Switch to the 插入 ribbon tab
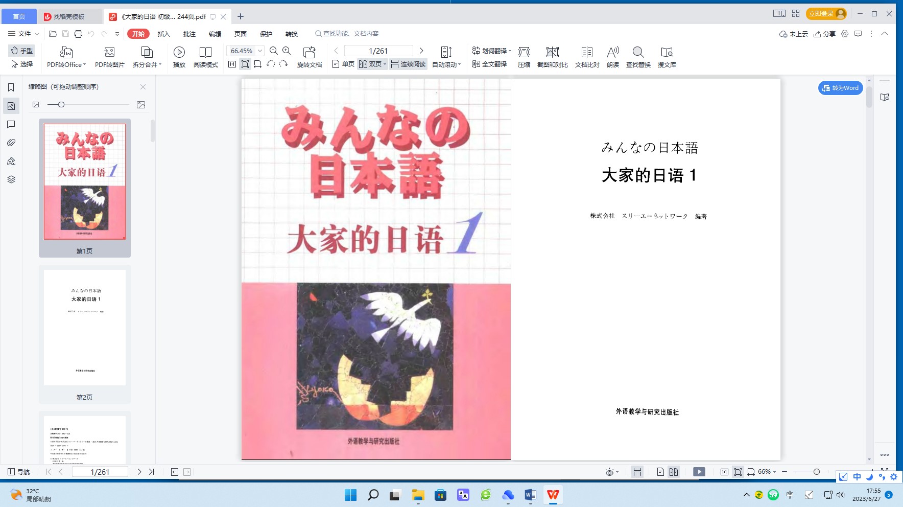The image size is (903, 507). point(163,34)
